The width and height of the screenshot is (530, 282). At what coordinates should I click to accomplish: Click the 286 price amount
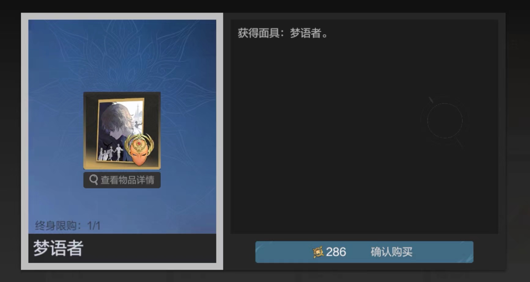(x=336, y=252)
